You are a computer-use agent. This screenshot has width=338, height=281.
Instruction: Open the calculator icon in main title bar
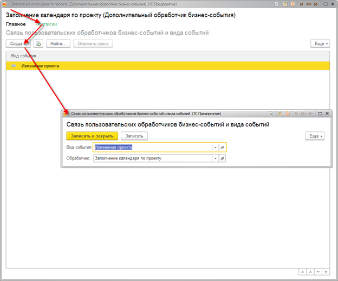[285, 4]
